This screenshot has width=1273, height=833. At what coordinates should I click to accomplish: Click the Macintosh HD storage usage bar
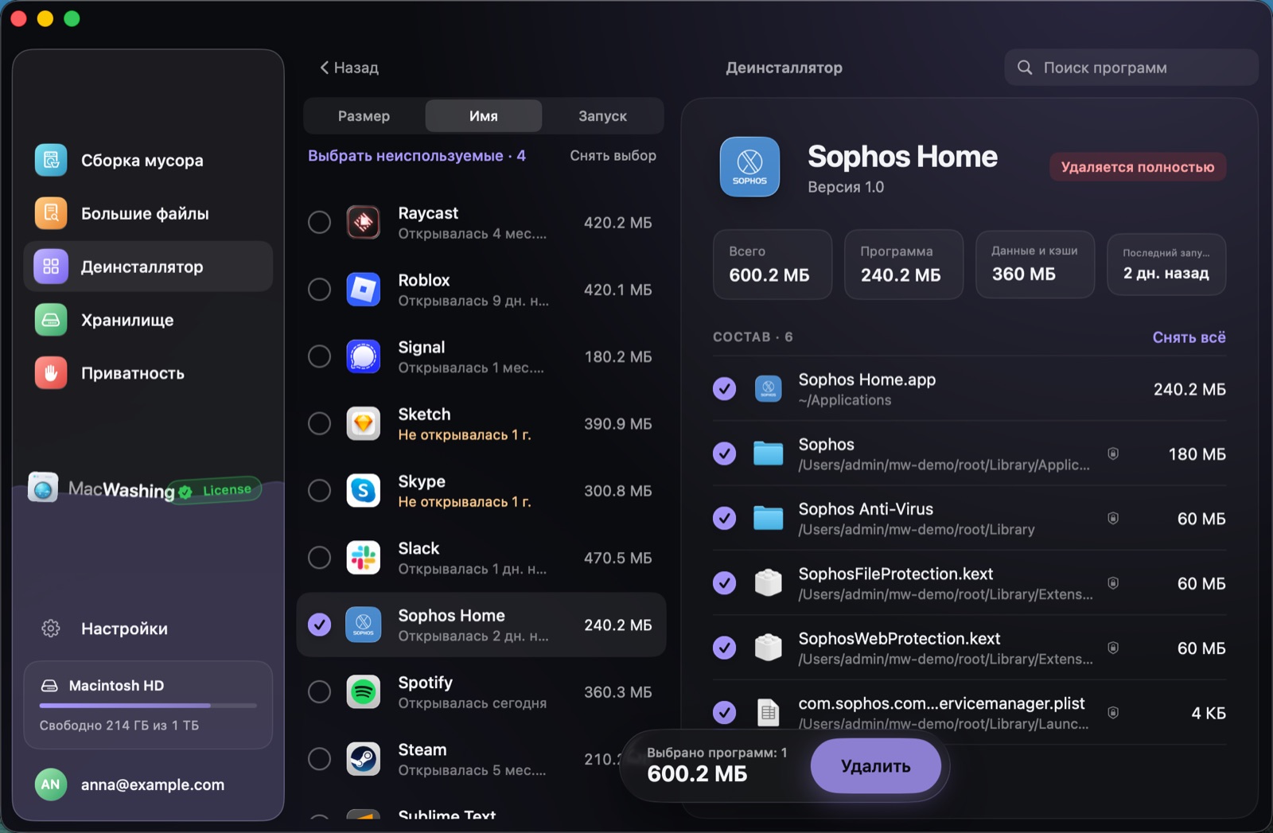pyautogui.click(x=148, y=706)
